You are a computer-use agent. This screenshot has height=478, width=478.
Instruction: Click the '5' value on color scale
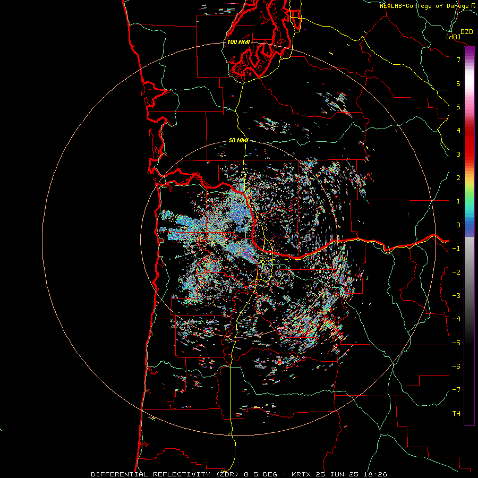click(x=458, y=107)
